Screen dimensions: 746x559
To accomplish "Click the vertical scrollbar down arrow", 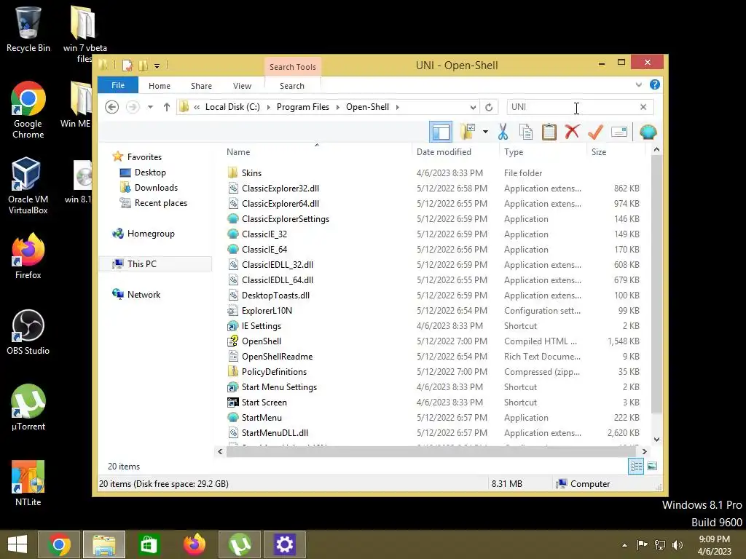I will [x=656, y=439].
